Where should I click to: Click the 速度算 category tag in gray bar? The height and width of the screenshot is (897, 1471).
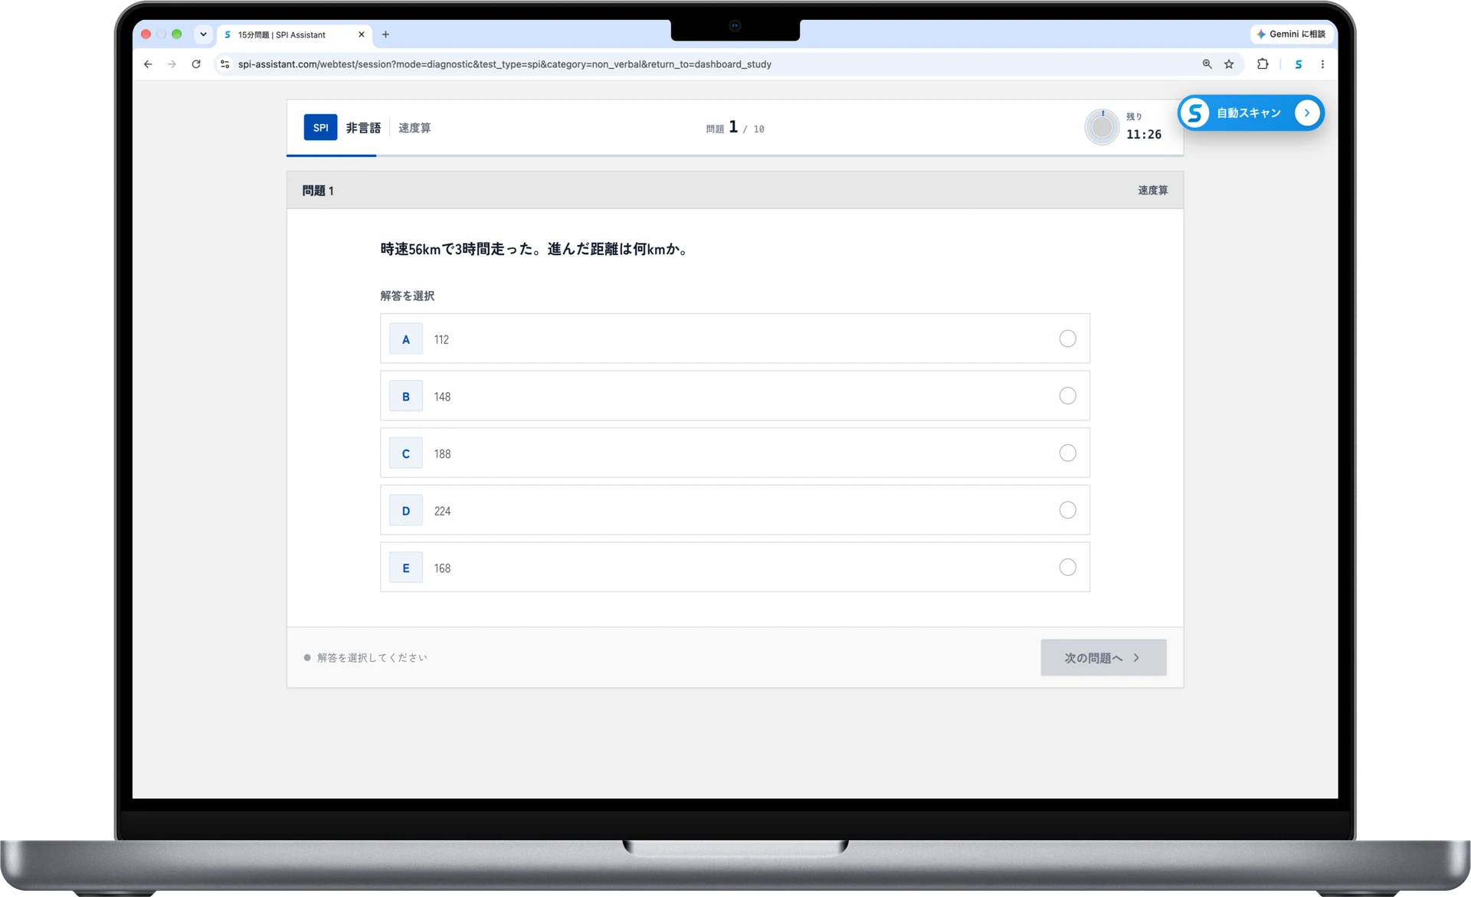pyautogui.click(x=1152, y=191)
